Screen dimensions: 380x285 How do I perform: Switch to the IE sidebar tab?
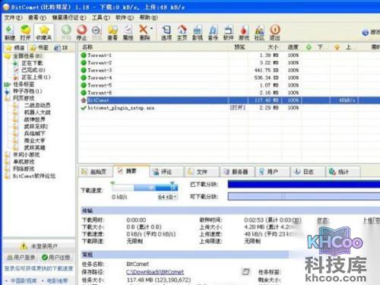(62, 48)
